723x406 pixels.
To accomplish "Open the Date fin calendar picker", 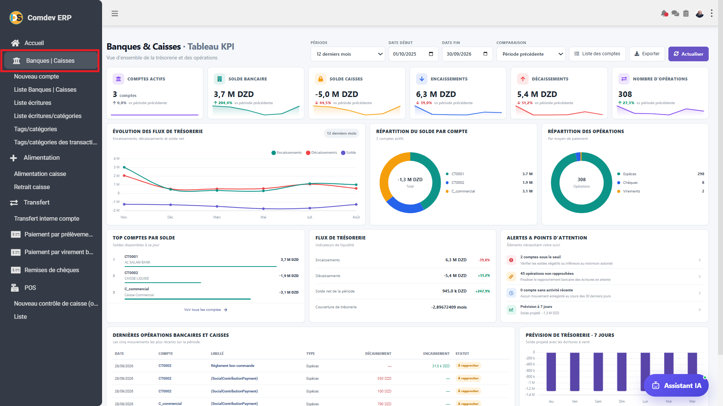I will (x=485, y=54).
